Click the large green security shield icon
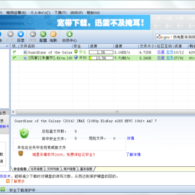 (x=24, y=133)
